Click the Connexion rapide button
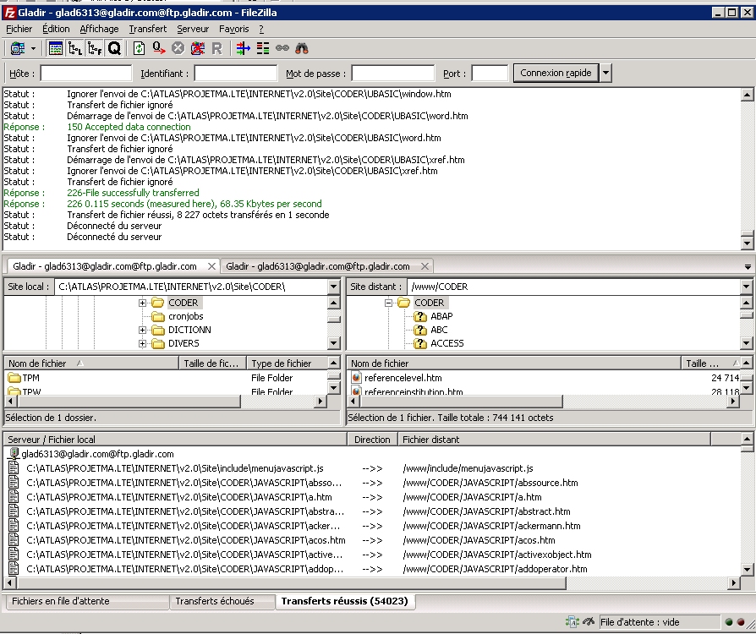 pyautogui.click(x=556, y=74)
